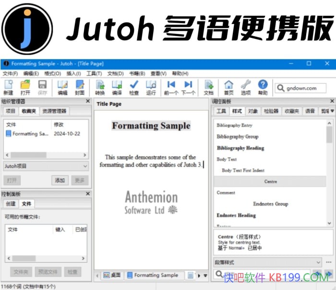This screenshot has height=290, width=336.
Task: Click the 添加 button
Action: [60, 181]
